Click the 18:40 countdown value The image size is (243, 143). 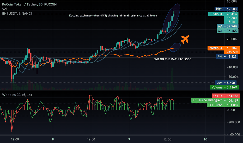point(231,22)
